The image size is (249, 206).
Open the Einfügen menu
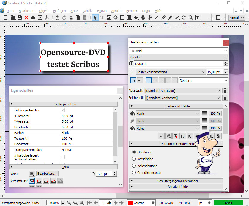59,10
